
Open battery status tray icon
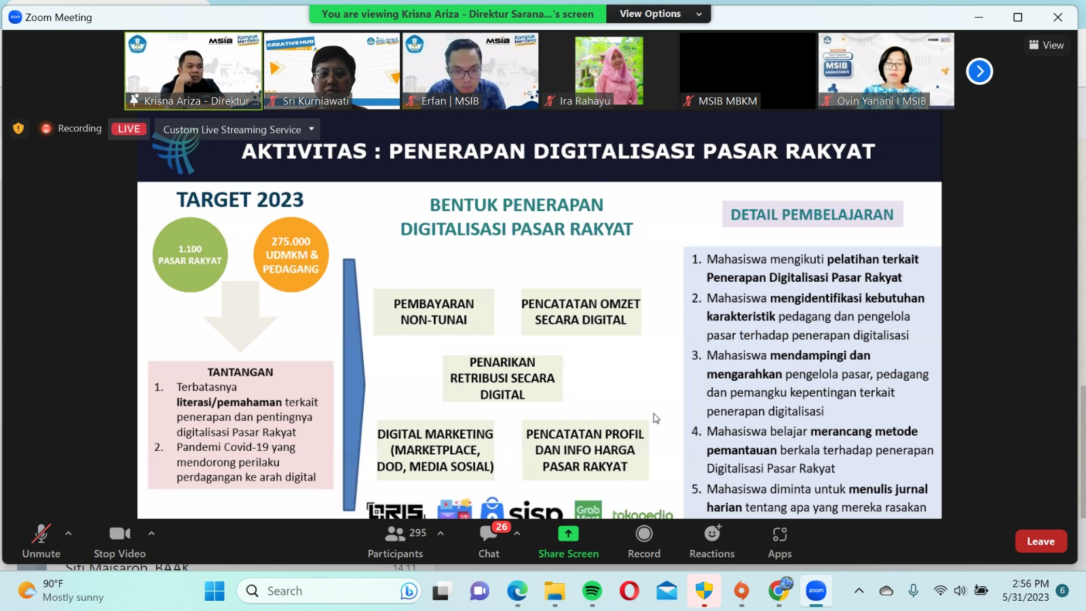(x=981, y=591)
